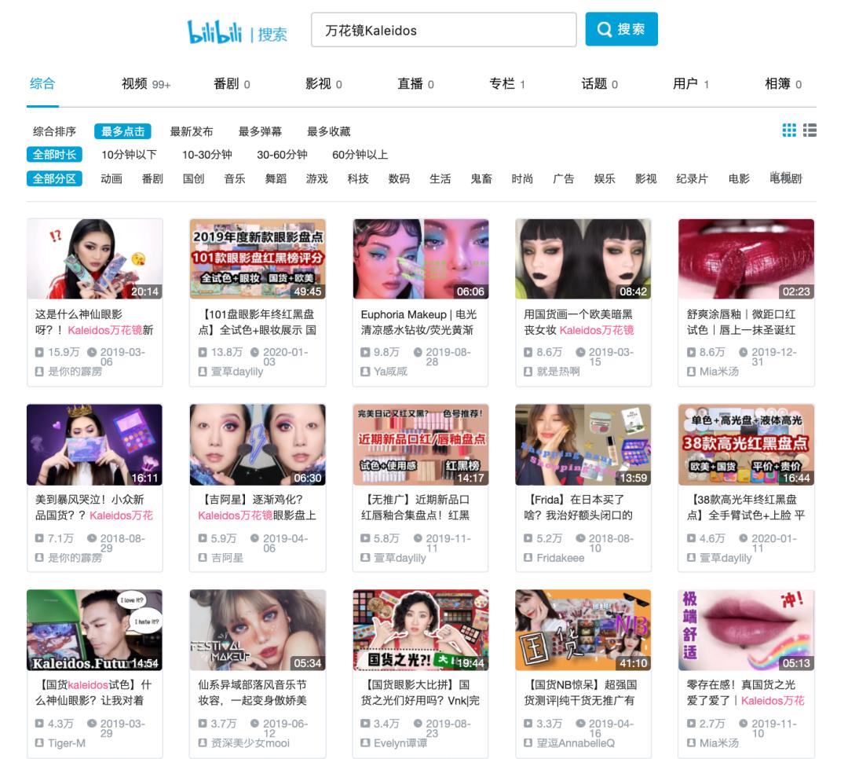Filter by the 时尚 category
The image size is (848, 759).
click(x=522, y=178)
